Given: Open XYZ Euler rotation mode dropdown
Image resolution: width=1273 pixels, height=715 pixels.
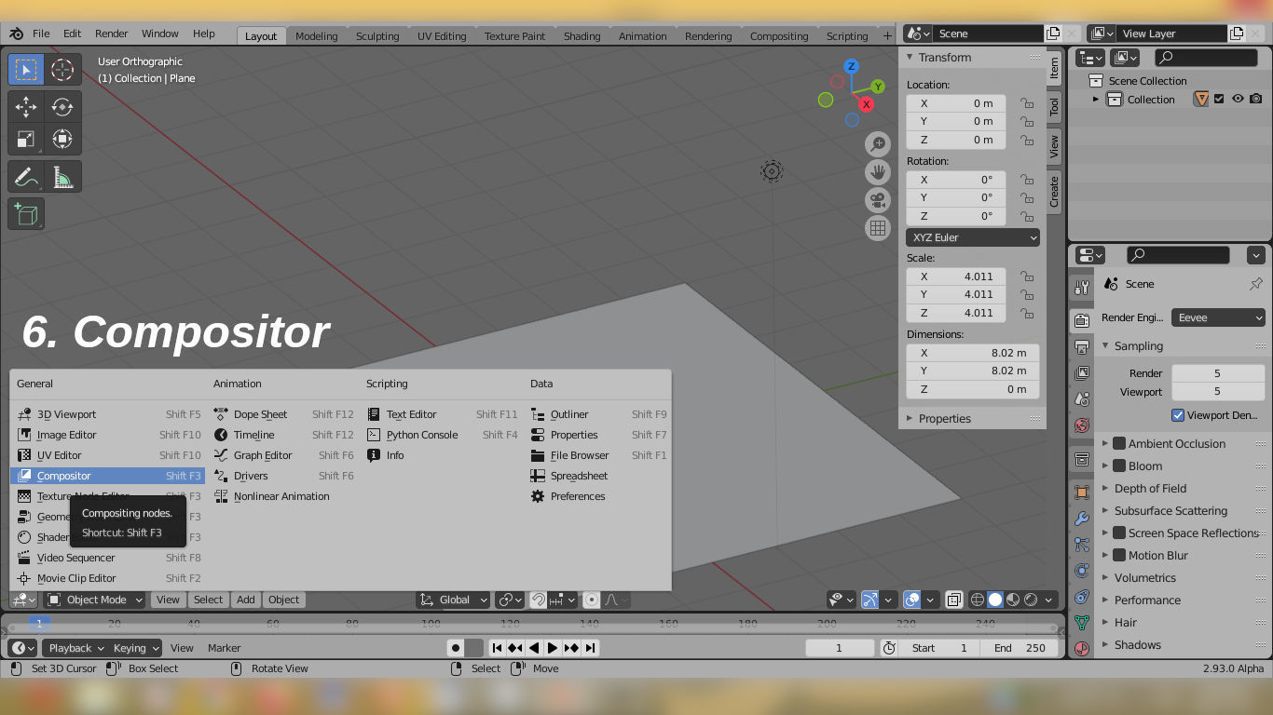Looking at the screenshot, I should (973, 237).
